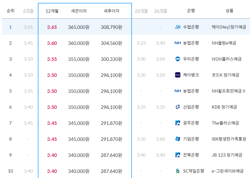Click the SC제일은행 logo icon
The width and height of the screenshot is (250, 178).
[178, 171]
